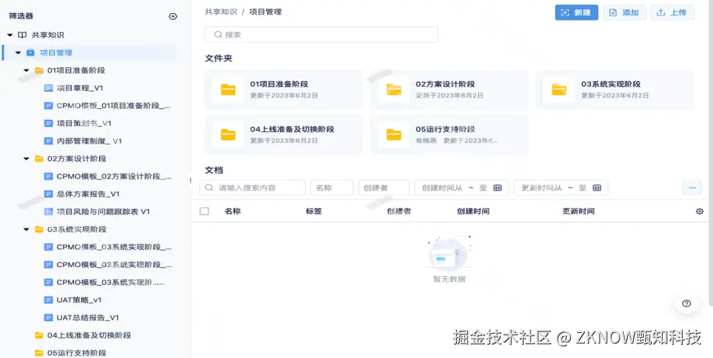Open 项目章程_V1 in the tree
713x358 pixels.
(80, 88)
